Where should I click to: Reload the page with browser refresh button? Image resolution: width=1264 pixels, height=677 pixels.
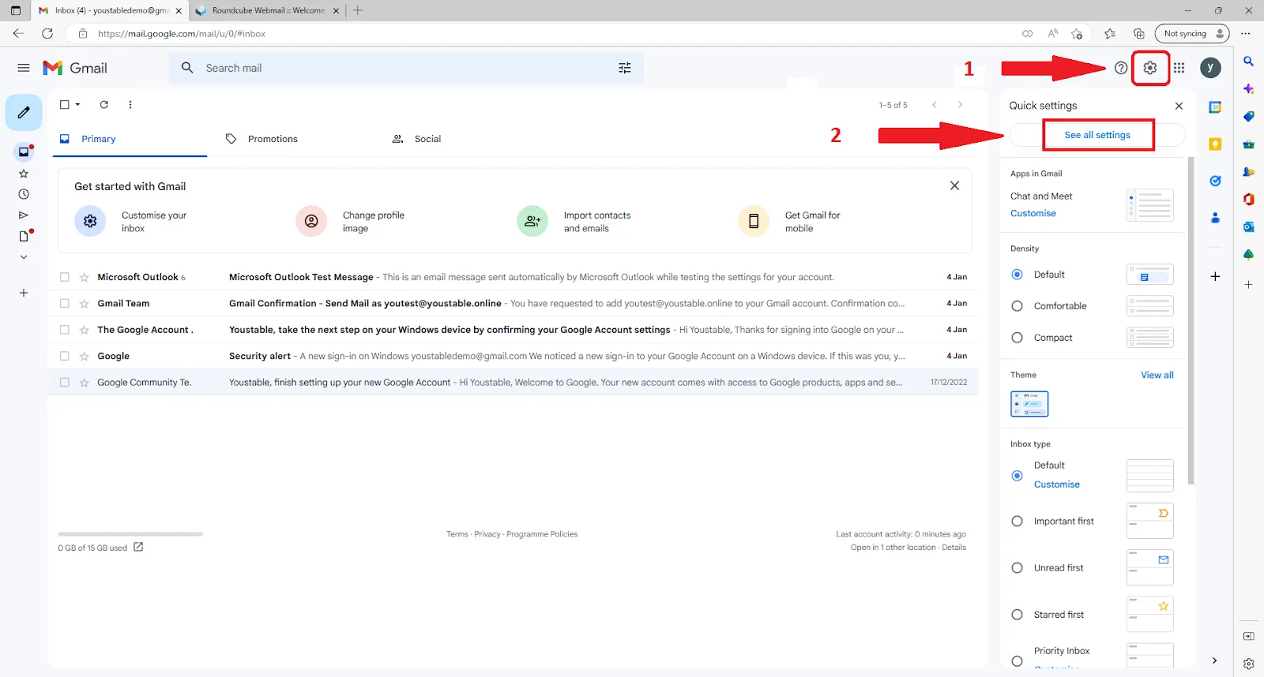(47, 33)
